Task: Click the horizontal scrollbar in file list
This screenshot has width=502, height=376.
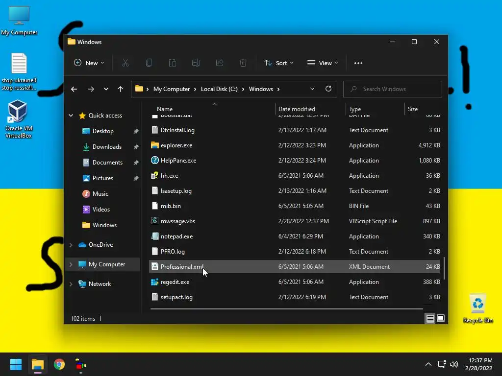Action: point(286,309)
